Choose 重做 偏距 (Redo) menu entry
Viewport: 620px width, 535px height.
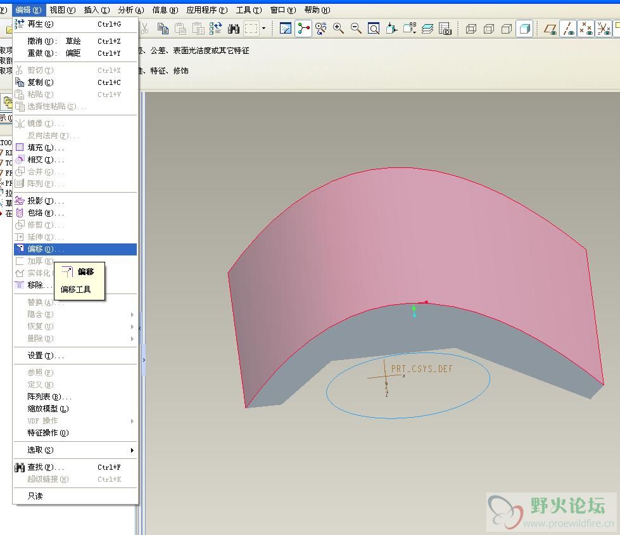pos(75,53)
